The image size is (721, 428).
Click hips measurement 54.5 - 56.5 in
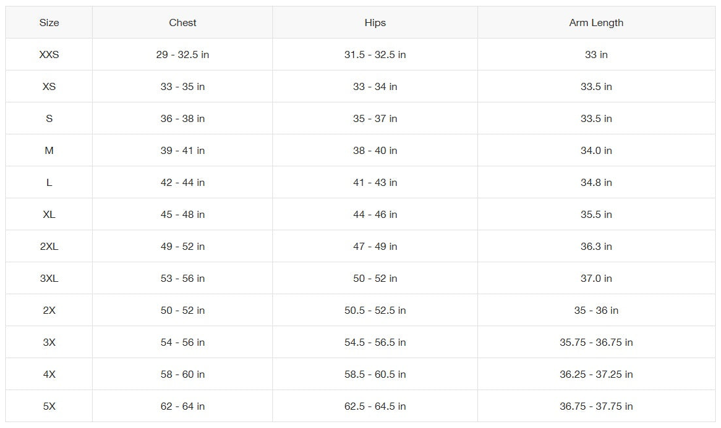click(375, 343)
